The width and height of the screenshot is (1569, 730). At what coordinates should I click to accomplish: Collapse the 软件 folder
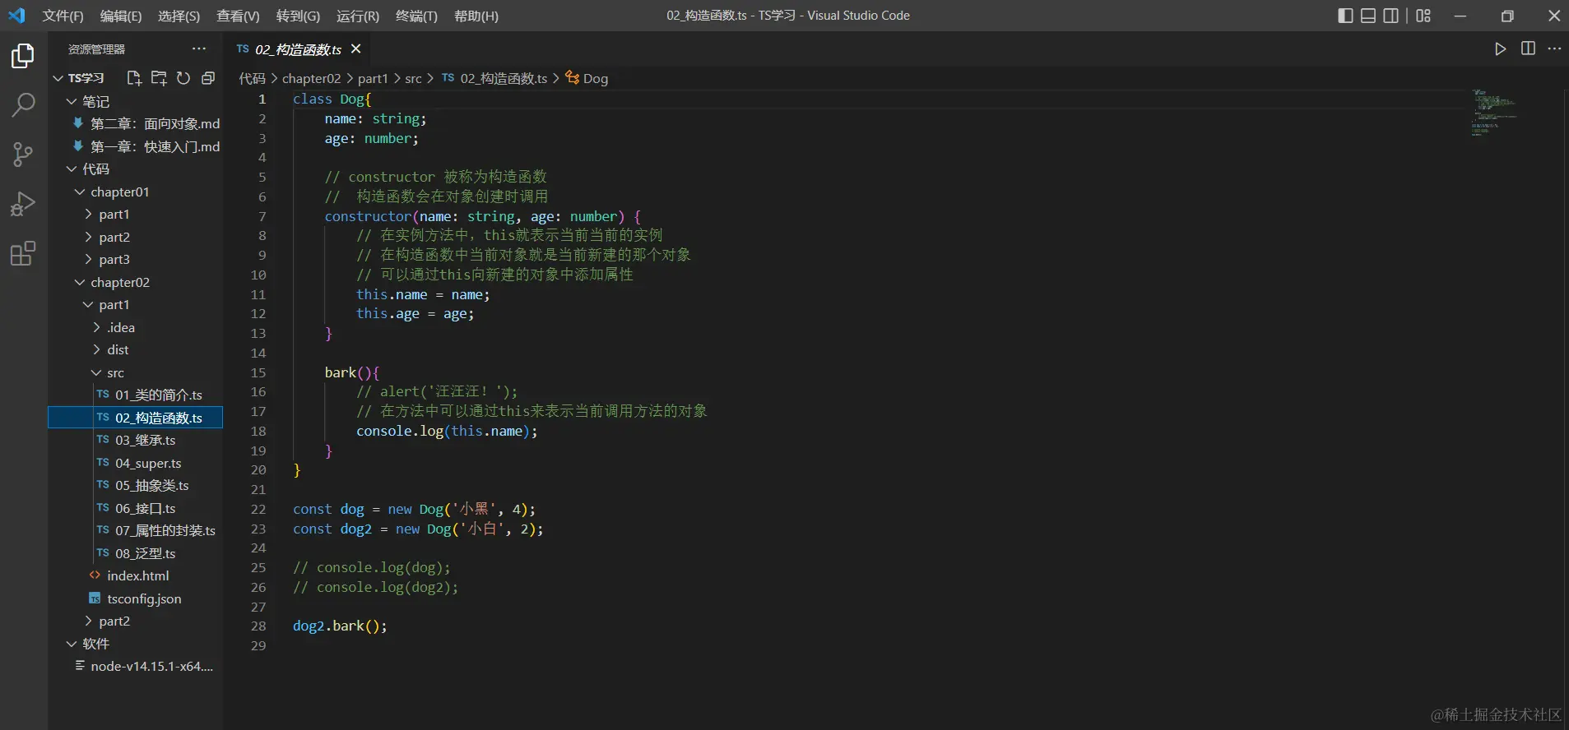click(72, 644)
